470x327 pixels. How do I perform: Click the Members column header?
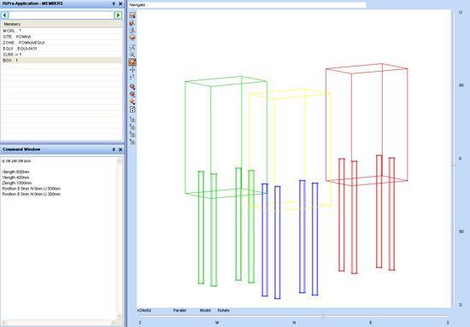click(62, 24)
